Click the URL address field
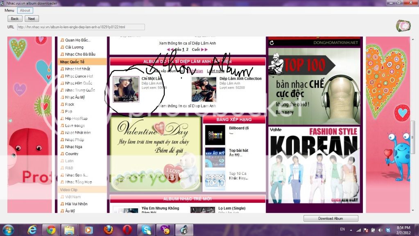The height and width of the screenshot is (236, 419). (x=81, y=27)
